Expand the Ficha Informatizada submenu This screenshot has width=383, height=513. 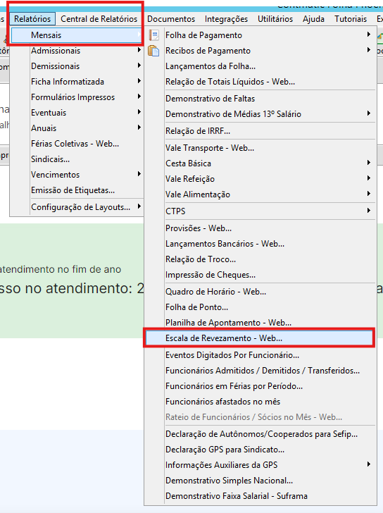coord(77,82)
